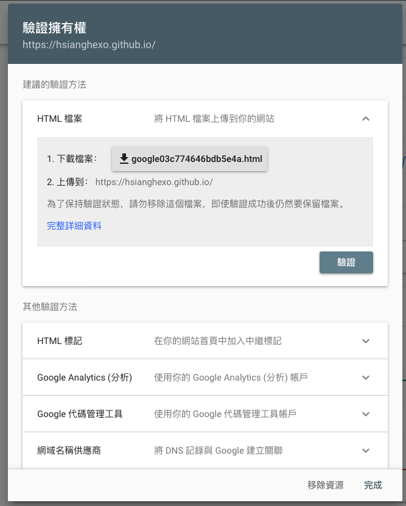Select the Google 代碼管理工具 row label

pos(80,414)
